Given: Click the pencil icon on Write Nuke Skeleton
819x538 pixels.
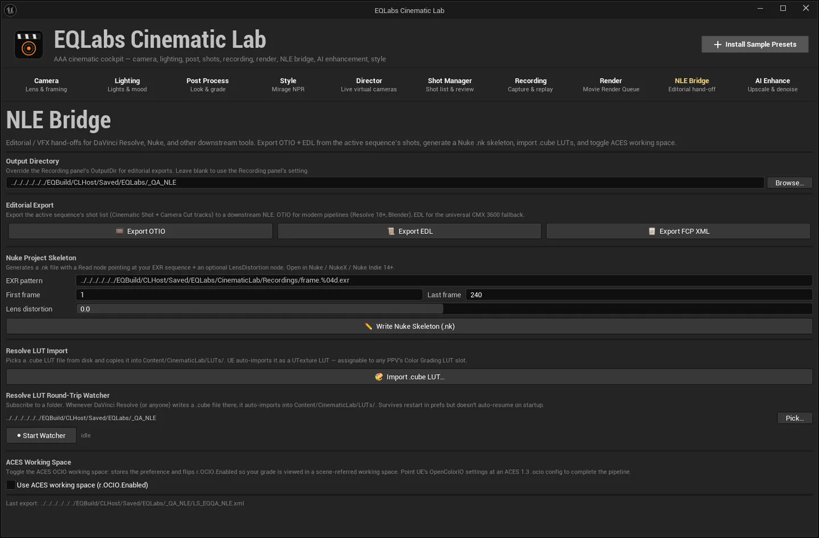Looking at the screenshot, I should tap(369, 326).
